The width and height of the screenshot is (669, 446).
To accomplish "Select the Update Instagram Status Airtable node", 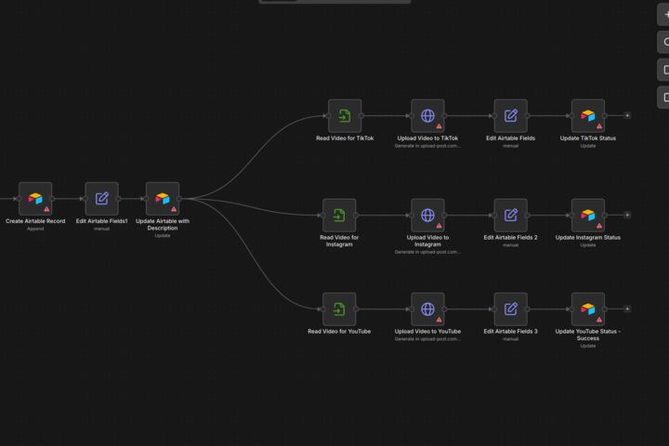I will (x=588, y=216).
